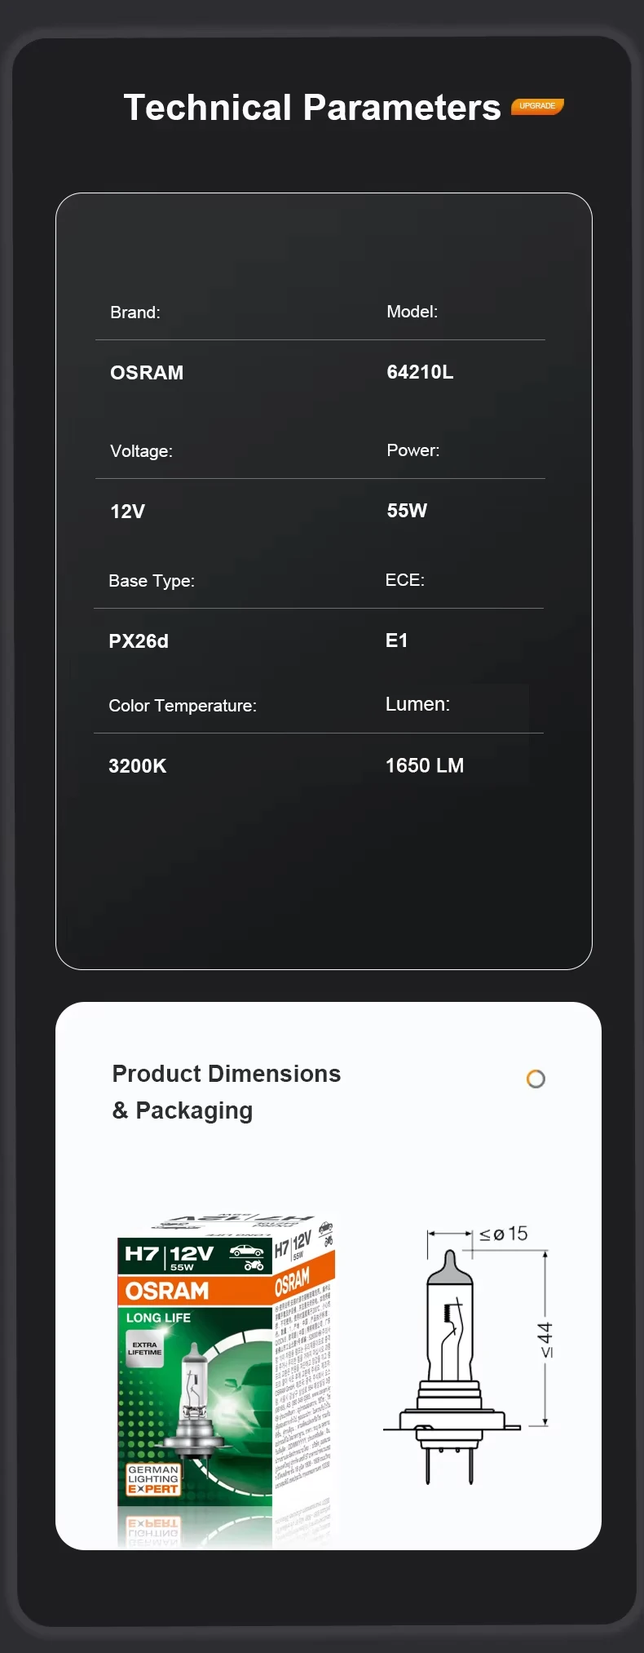Click the 3200K color temperature value

(x=137, y=766)
